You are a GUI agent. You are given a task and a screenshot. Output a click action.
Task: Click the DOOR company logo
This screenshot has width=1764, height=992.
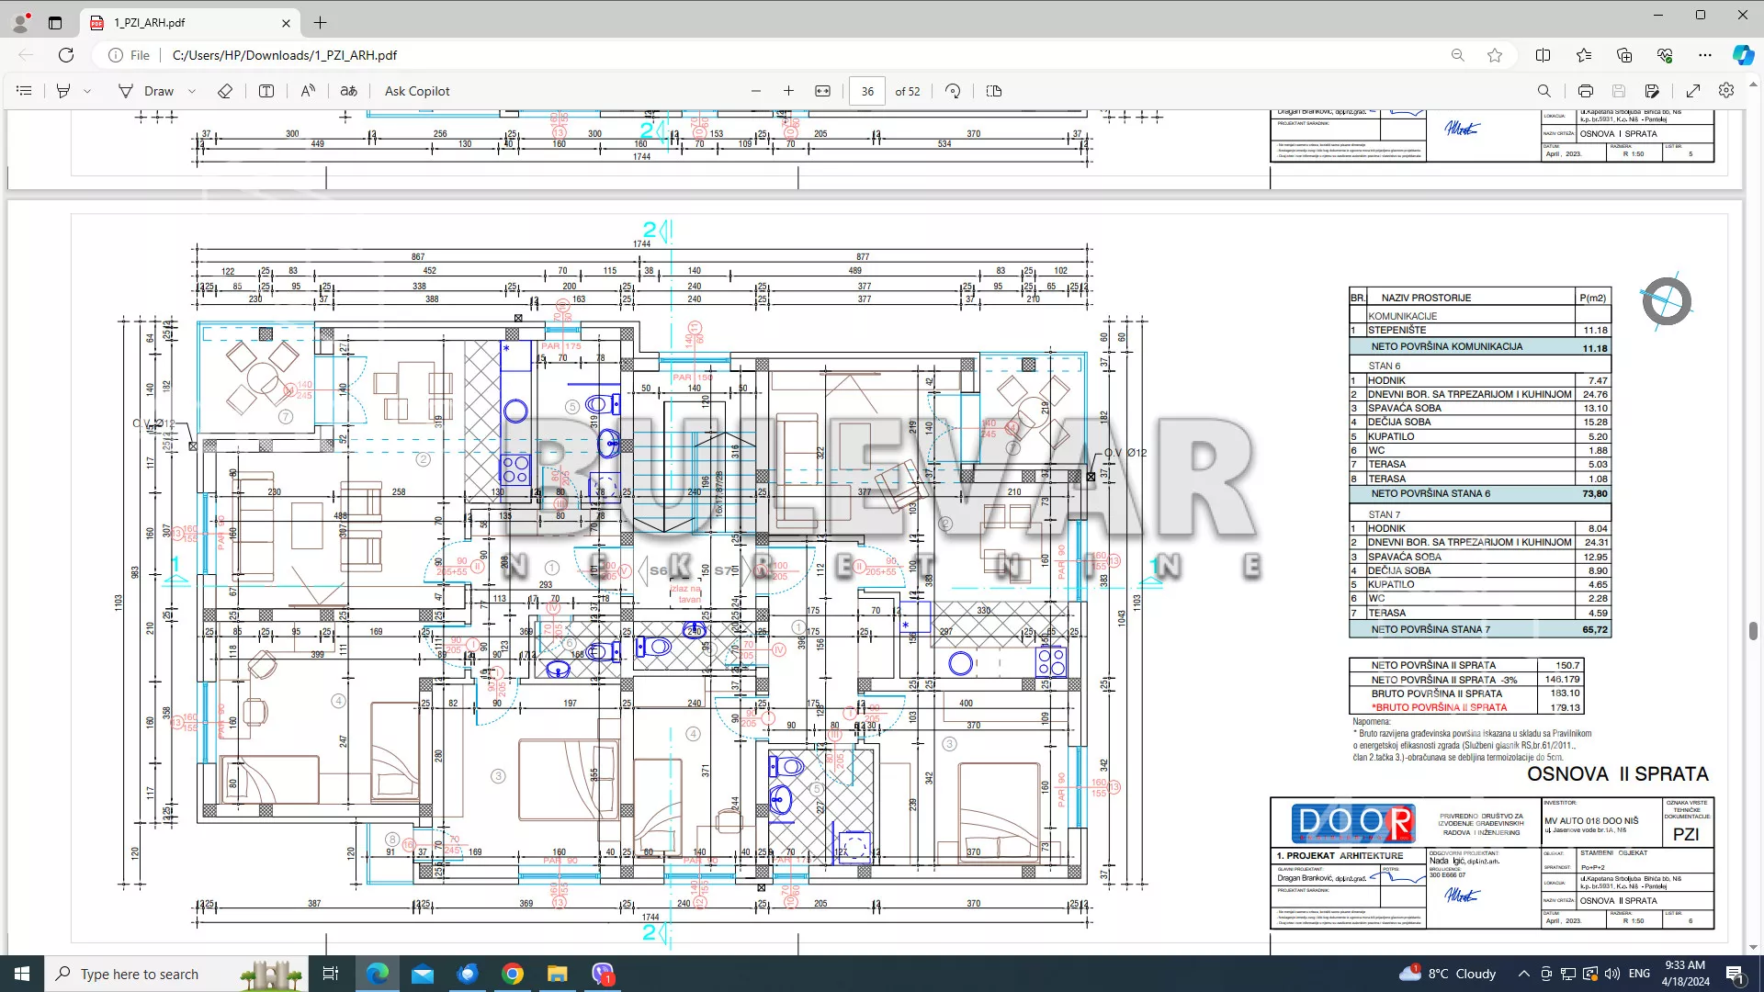(x=1352, y=823)
